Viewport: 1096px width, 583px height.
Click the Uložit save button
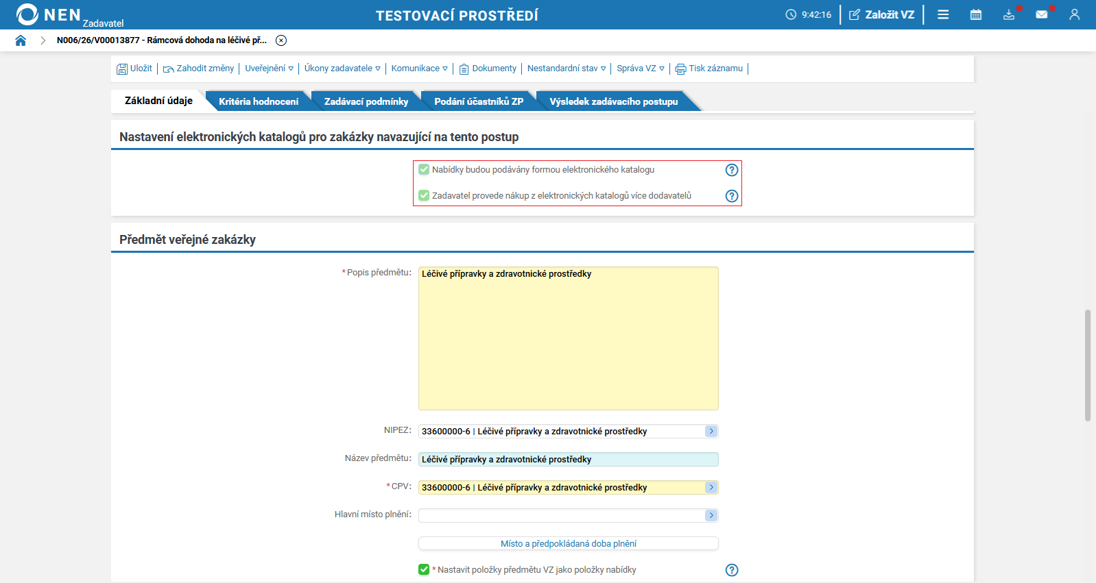134,69
